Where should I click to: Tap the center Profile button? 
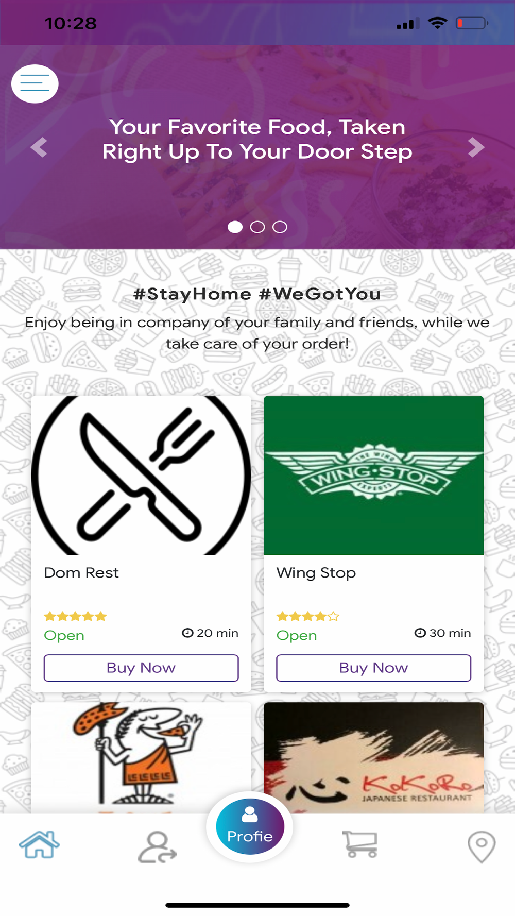click(x=250, y=826)
